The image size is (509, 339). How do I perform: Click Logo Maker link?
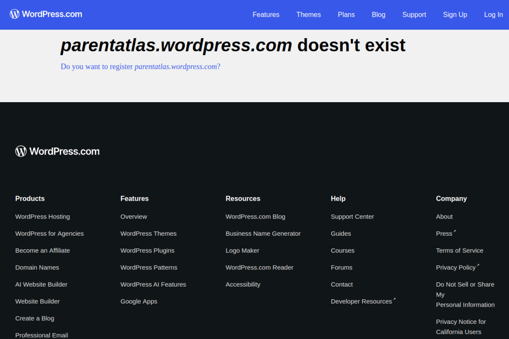coord(242,250)
